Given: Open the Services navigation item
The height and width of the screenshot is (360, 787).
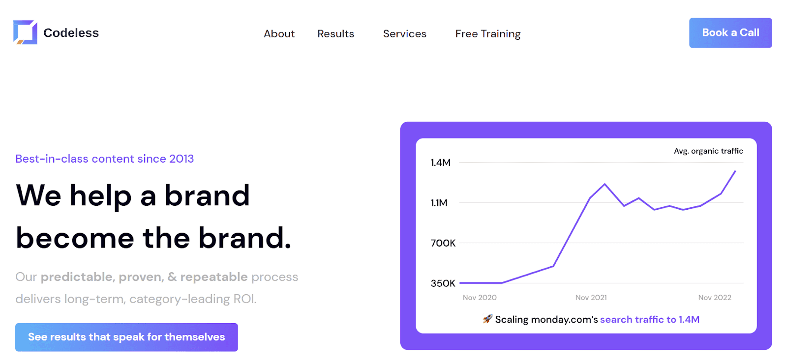Looking at the screenshot, I should 404,34.
